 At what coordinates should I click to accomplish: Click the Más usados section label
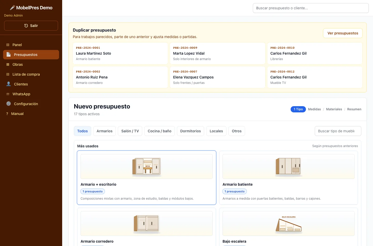[x=88, y=146]
